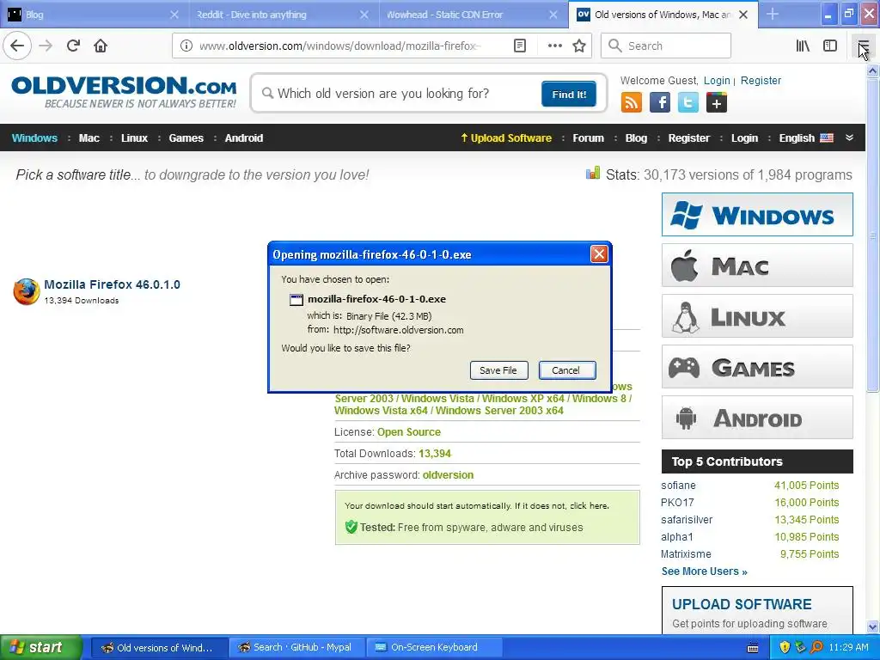Switch to Reddit - Dive into anything tab
Image resolution: width=880 pixels, height=660 pixels.
(284, 15)
